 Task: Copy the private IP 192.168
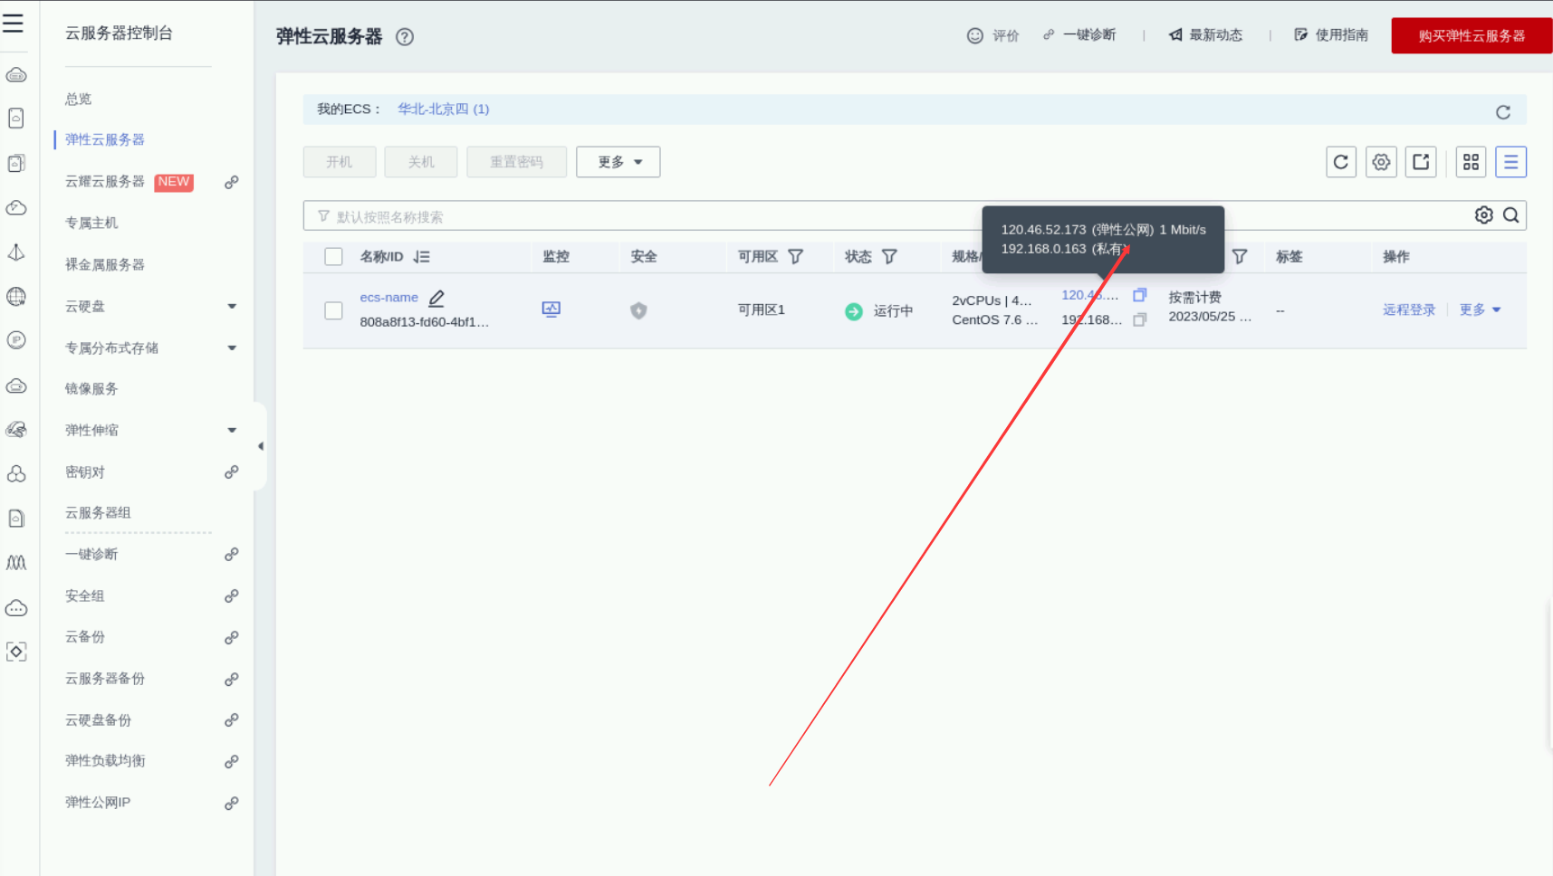tap(1140, 319)
